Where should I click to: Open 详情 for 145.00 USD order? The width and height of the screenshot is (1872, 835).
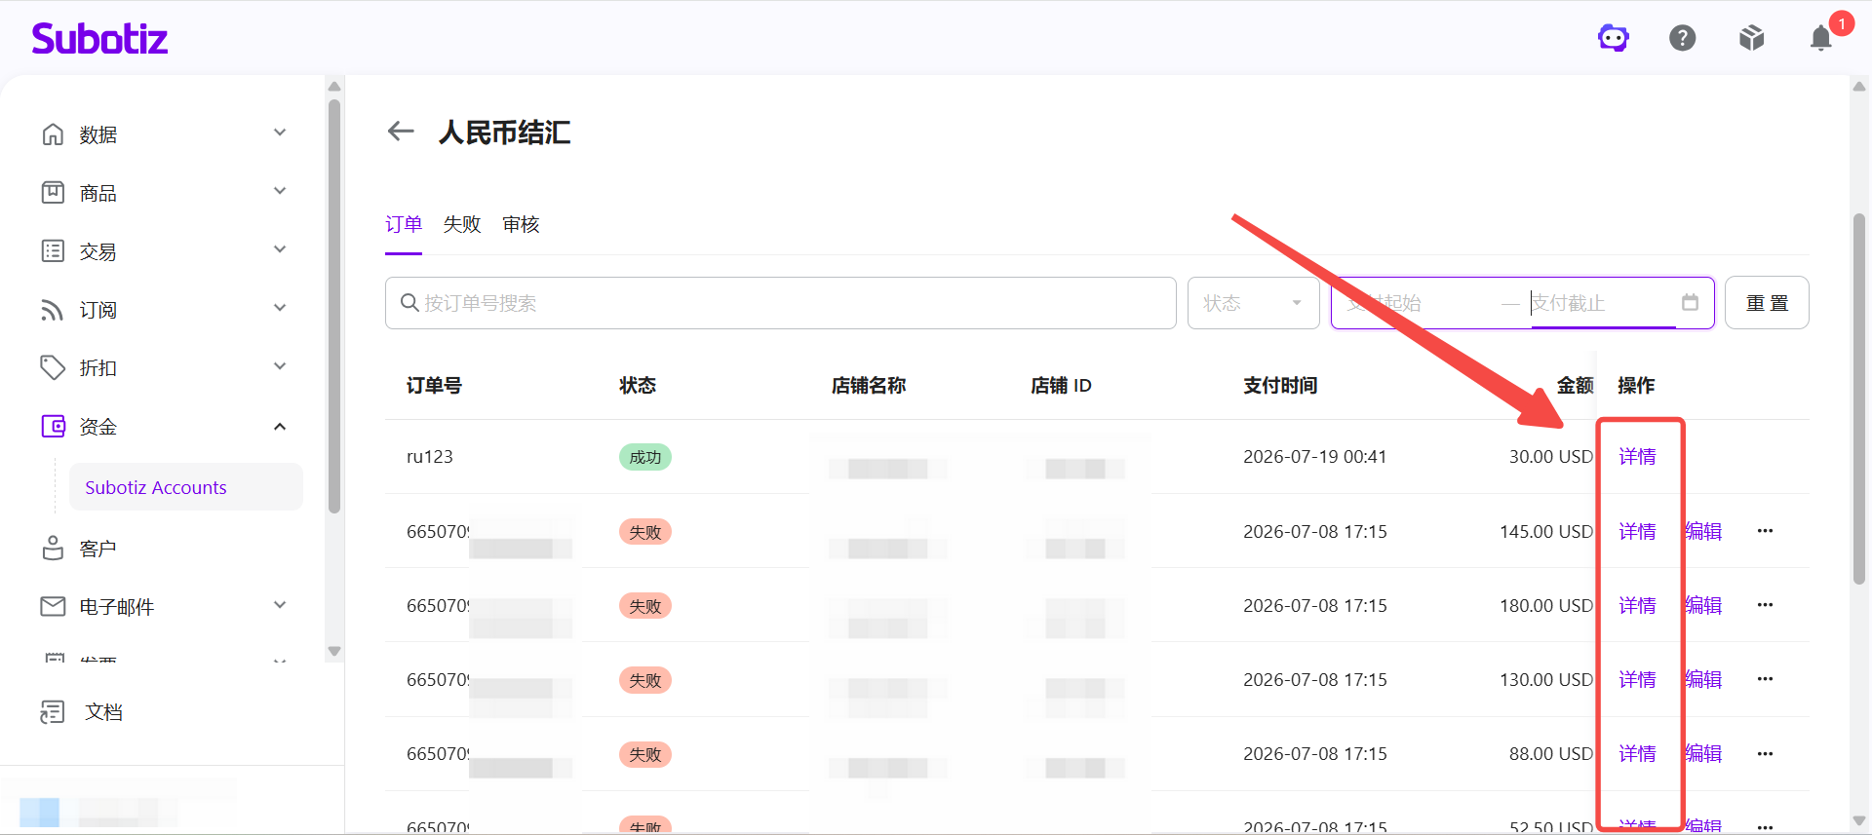[x=1637, y=531]
